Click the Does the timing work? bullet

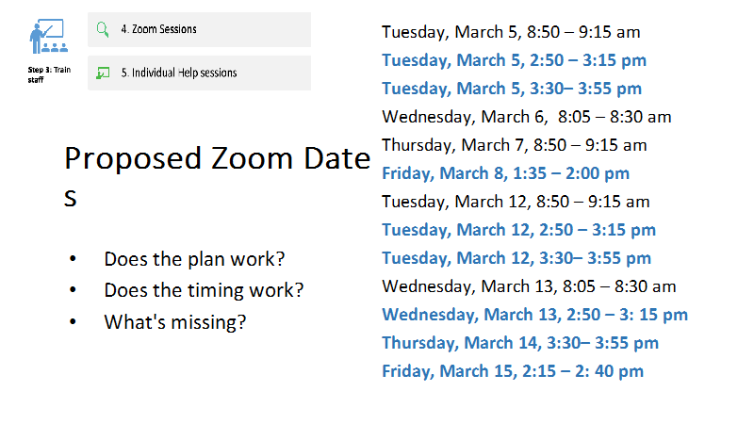204,290
